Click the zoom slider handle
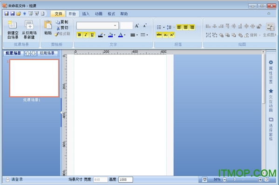The height and width of the screenshot is (185, 279). [235, 179]
